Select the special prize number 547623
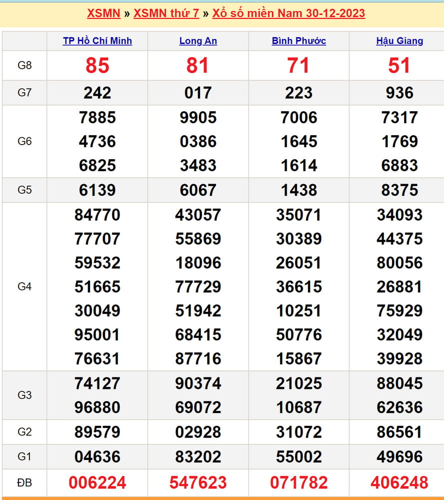The width and height of the screenshot is (444, 500). tap(198, 483)
